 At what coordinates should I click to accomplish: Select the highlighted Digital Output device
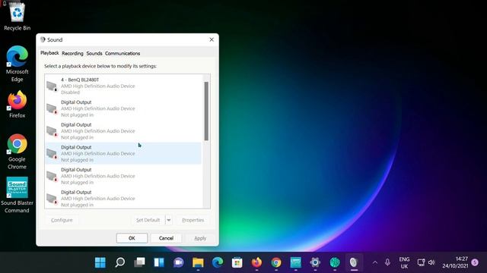pyautogui.click(x=123, y=153)
